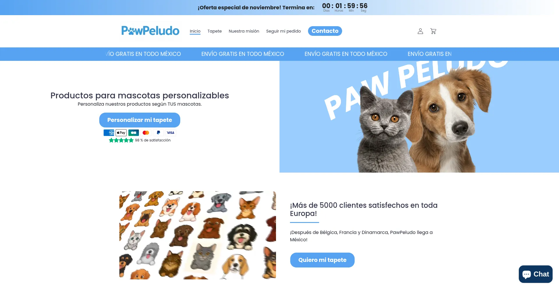Viewport: 559px width, 289px height.
Task: Open the Chat widget
Action: tap(535, 274)
